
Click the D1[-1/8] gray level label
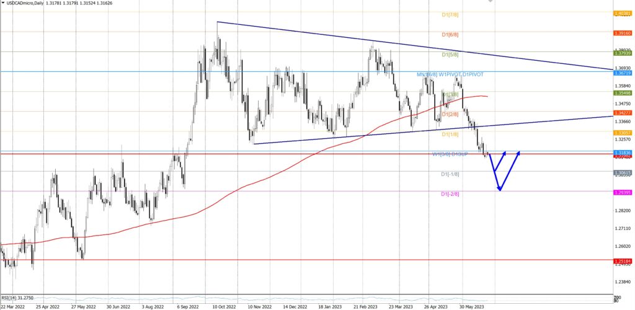pyautogui.click(x=450, y=174)
